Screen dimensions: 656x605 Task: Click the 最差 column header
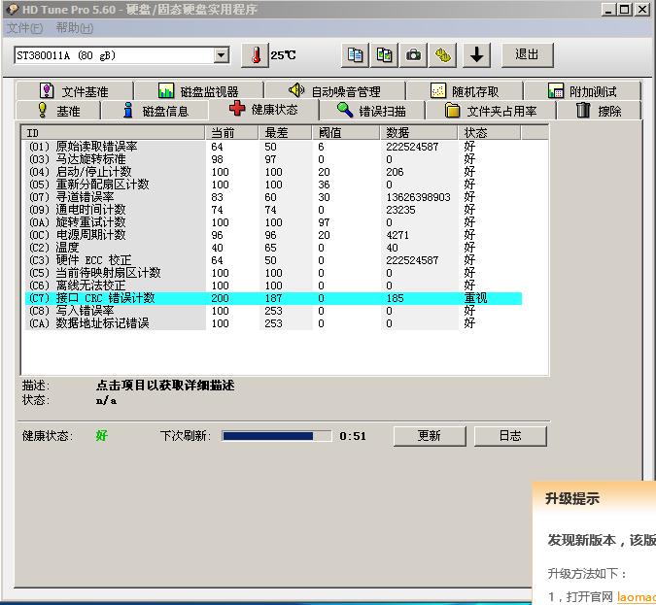click(286, 133)
